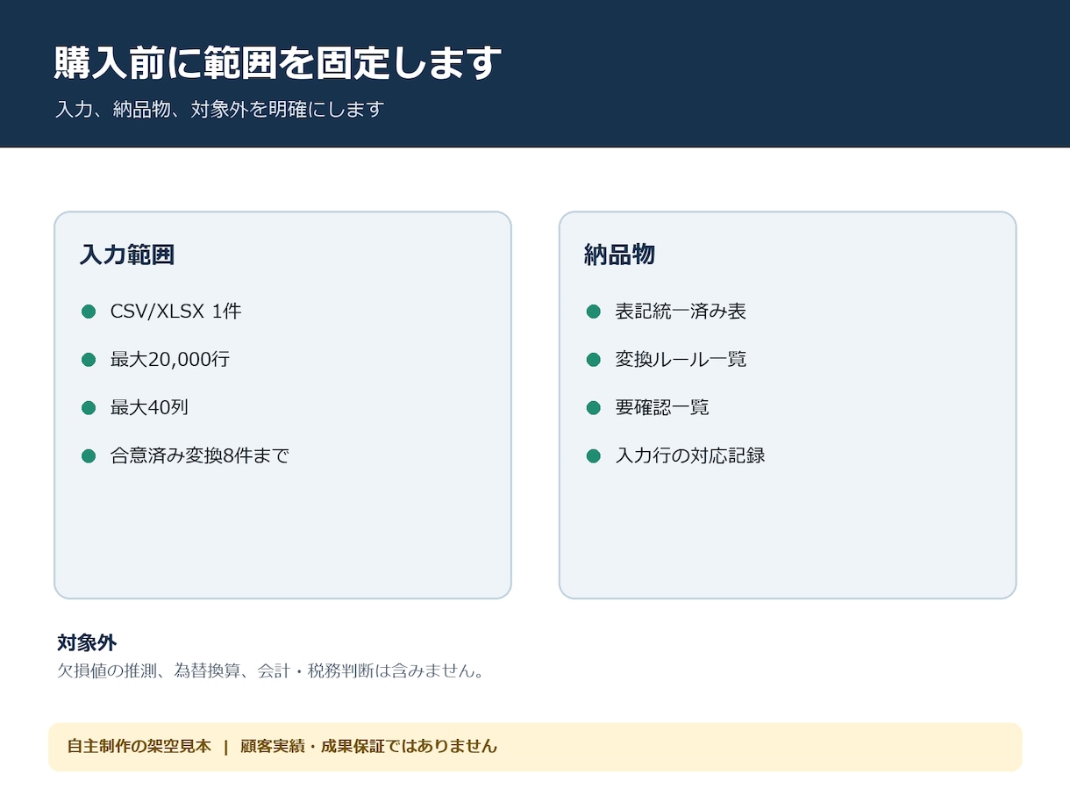Screen dimensions: 1070x803
Task: Click the 対象外 section heading
Action: point(87,642)
